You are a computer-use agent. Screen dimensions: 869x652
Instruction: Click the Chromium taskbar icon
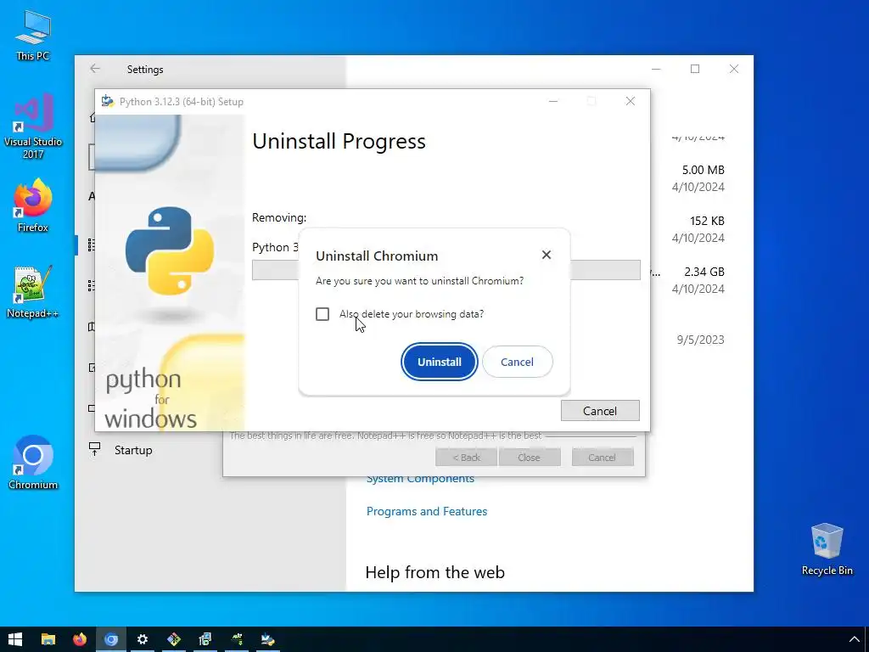[x=111, y=639]
